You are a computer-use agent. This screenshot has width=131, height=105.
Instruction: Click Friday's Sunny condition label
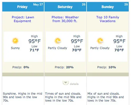coord(15,48)
